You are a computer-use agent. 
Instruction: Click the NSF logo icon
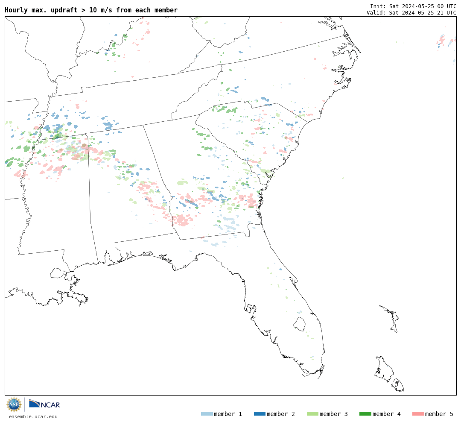[14, 404]
